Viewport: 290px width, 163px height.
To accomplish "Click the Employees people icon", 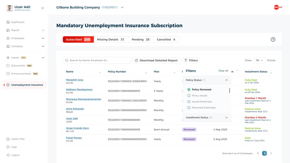I will click(x=8, y=38).
